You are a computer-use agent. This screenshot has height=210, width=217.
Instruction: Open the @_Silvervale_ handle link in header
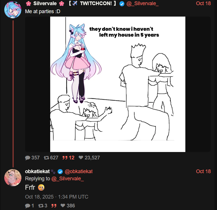point(142,3)
